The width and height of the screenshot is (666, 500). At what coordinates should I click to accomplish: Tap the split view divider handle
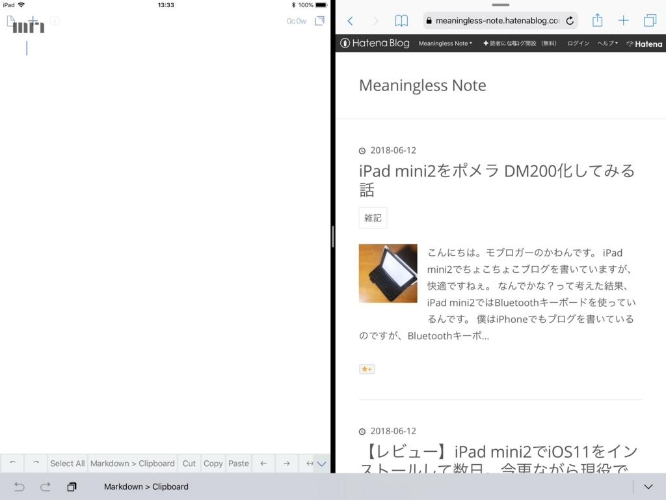333,236
